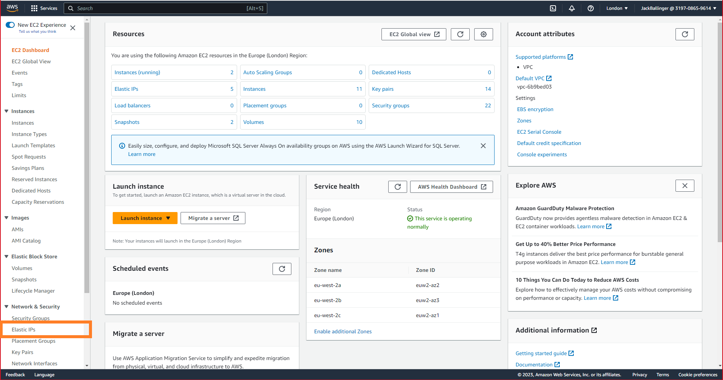The image size is (723, 380).
Task: Toggle the New EC2 Experience switch
Action: pos(10,25)
